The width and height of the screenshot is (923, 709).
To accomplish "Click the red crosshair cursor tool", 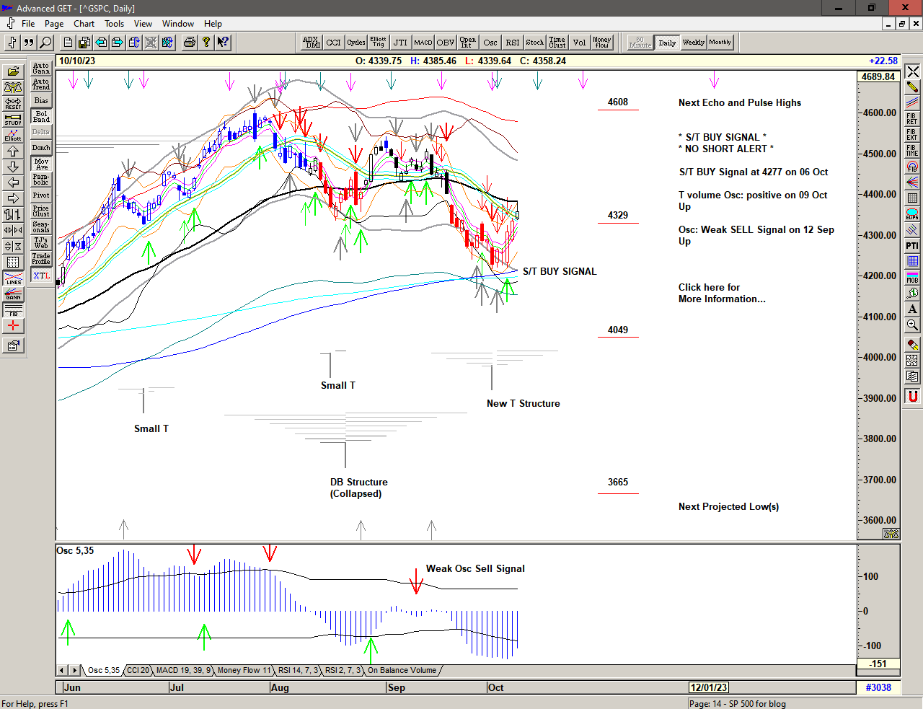I will click(13, 325).
